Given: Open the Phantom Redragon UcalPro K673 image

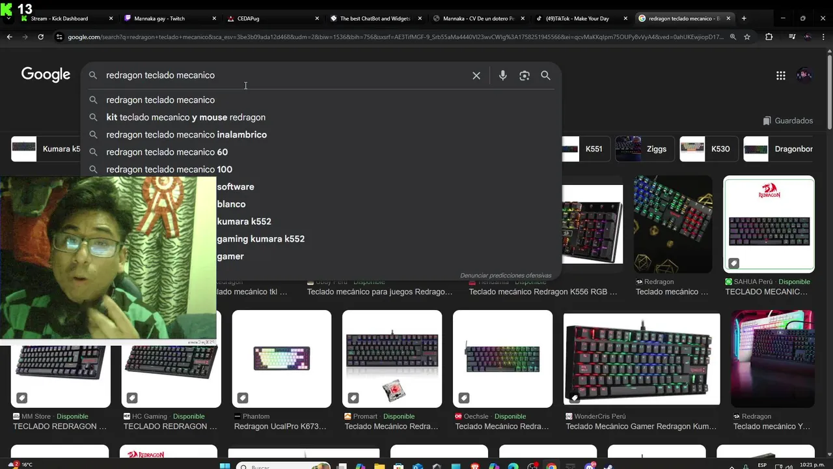Looking at the screenshot, I should pos(282,359).
